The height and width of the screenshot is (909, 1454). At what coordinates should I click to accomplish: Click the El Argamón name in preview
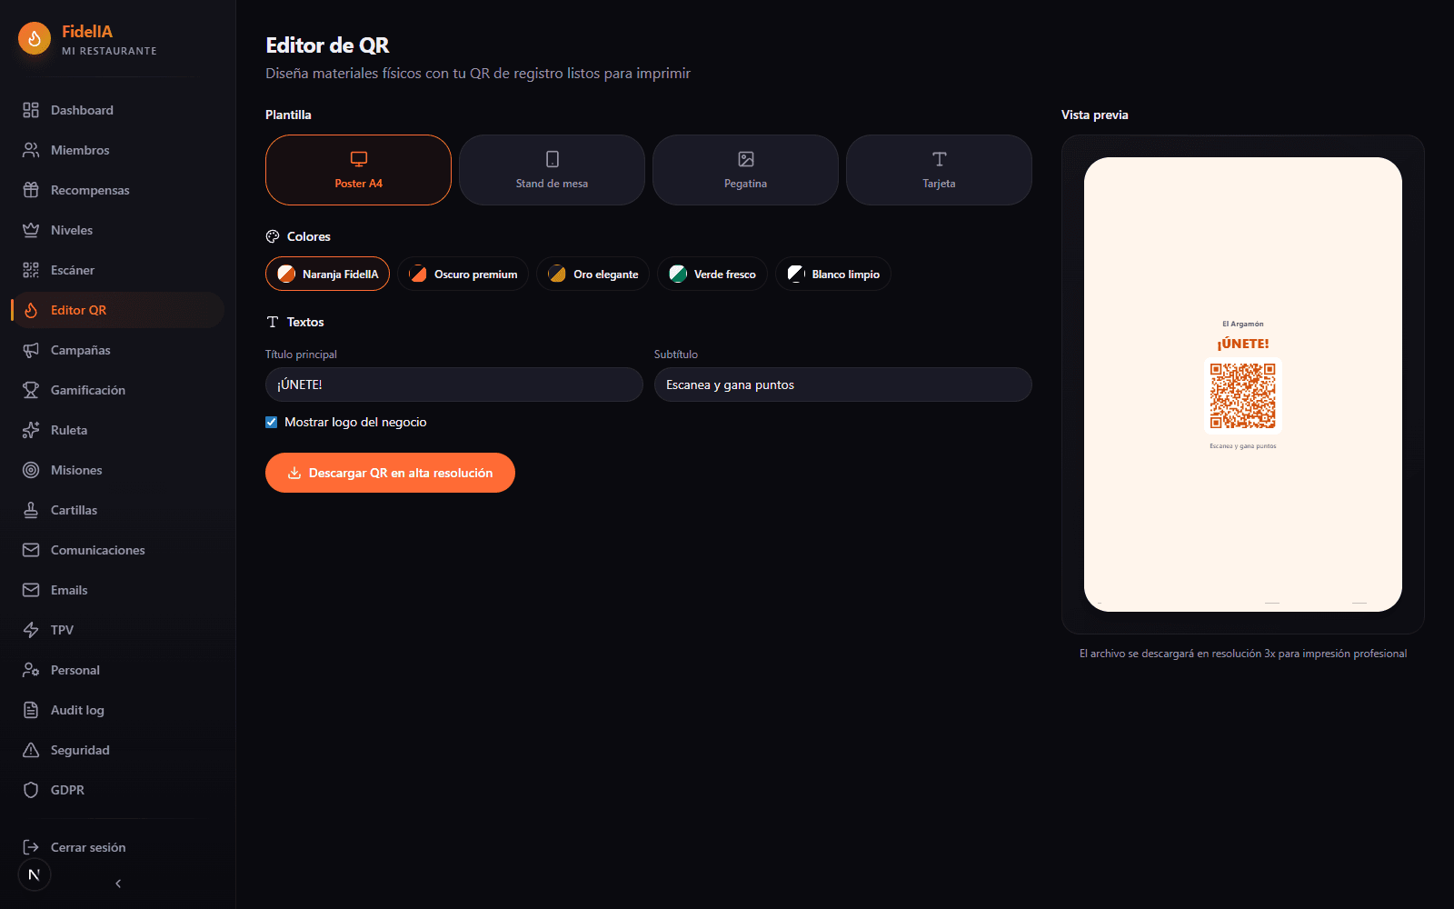[x=1243, y=324]
